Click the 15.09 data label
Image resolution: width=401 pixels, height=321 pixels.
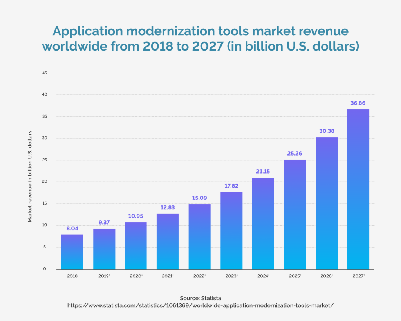[199, 198]
